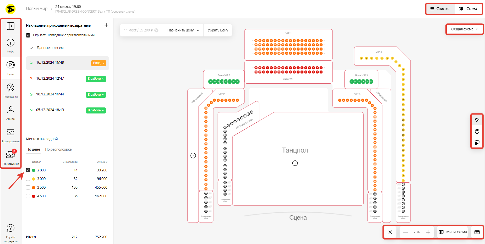This screenshot has width=485, height=244.
Task: Click the Super VIP label
Action: (288, 79)
